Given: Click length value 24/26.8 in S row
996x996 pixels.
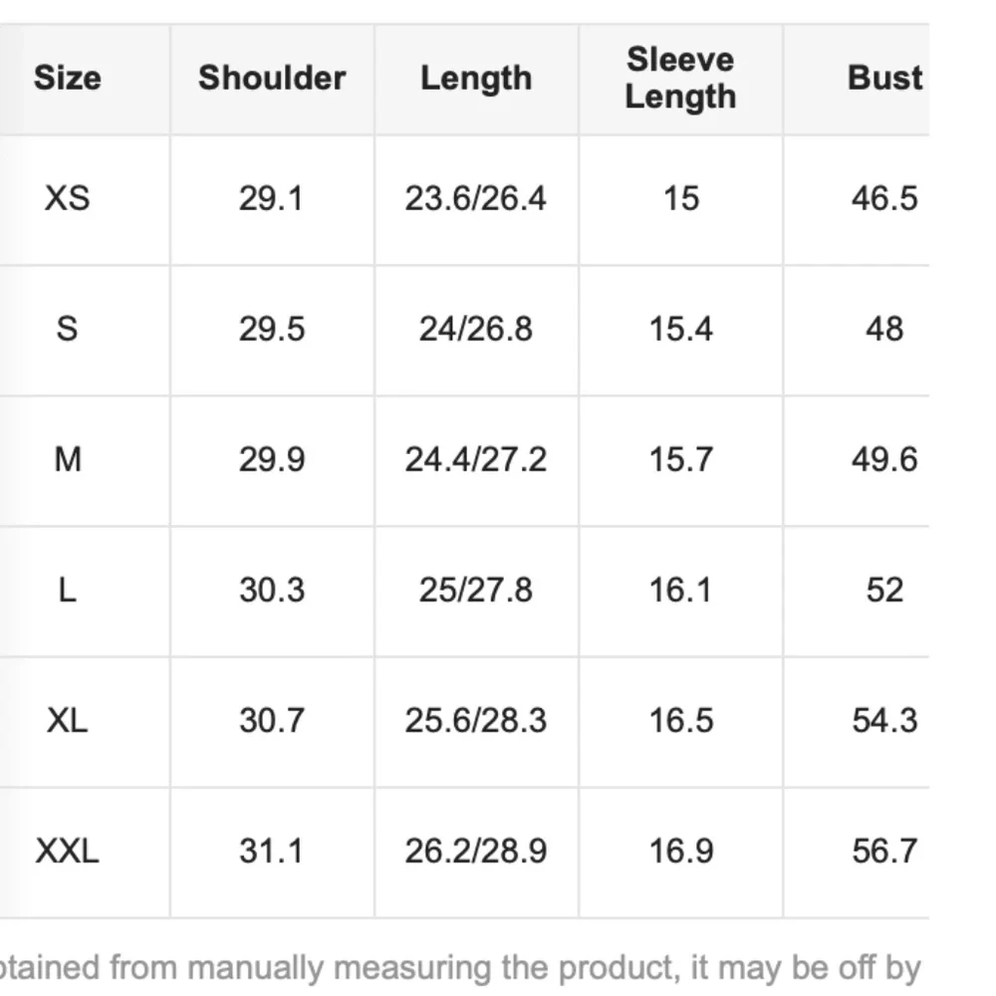Looking at the screenshot, I should [476, 329].
